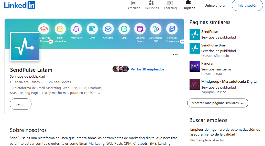This screenshot has width=265, height=146.
Task: Click the Creador de Cursos graduation cap icon
Action: click(x=44, y=29)
